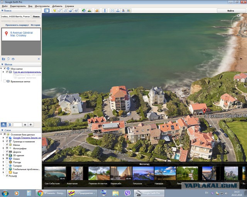Viewport: 247px width, 197px height.
Task: Move selected place down arrow
Action: 31,125
